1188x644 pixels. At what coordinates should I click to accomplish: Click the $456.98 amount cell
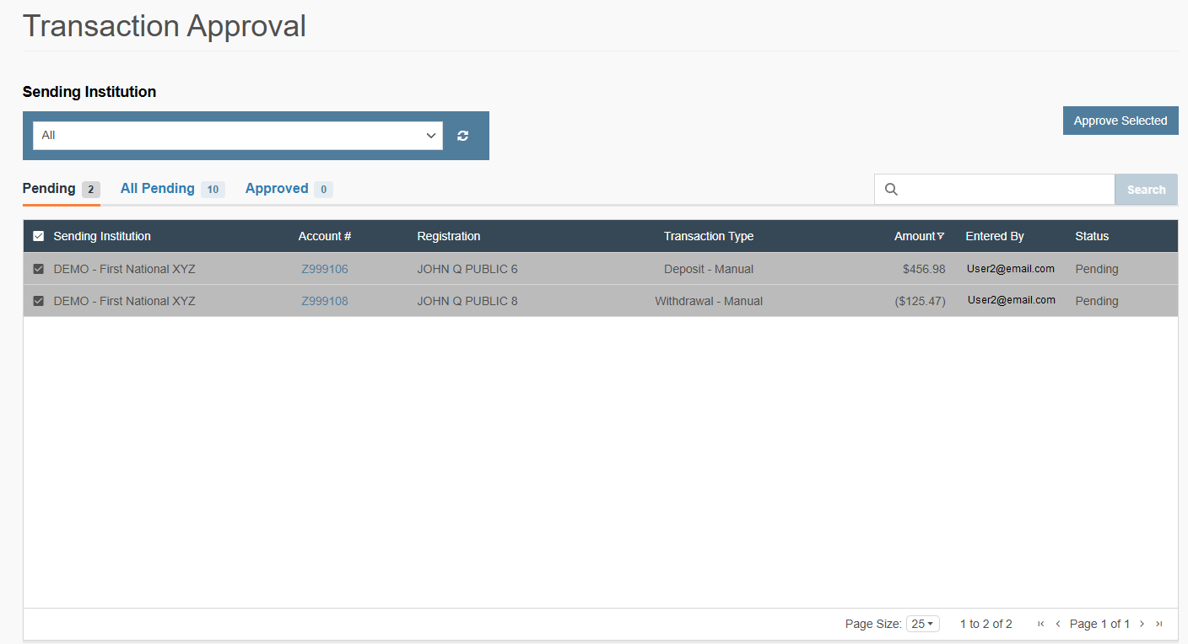click(x=924, y=269)
